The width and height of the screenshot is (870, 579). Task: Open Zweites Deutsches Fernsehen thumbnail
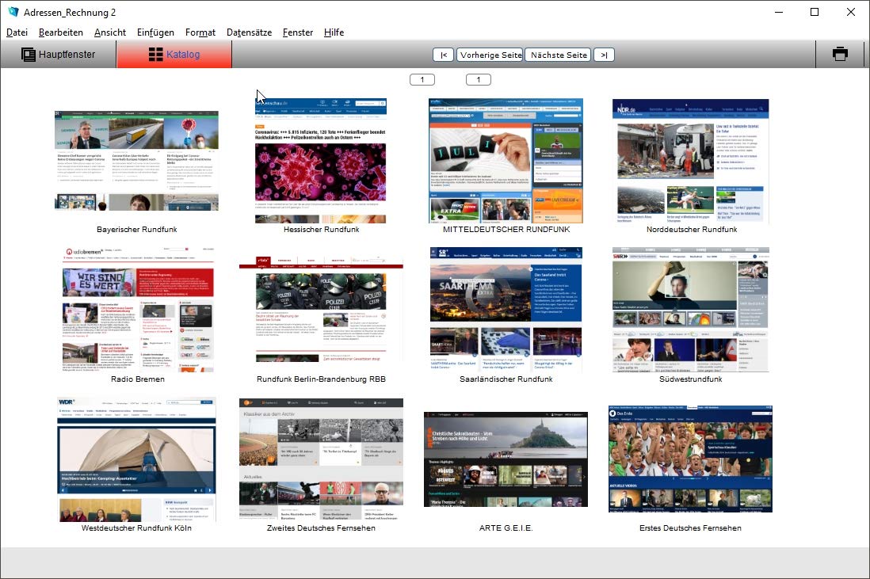pyautogui.click(x=321, y=459)
